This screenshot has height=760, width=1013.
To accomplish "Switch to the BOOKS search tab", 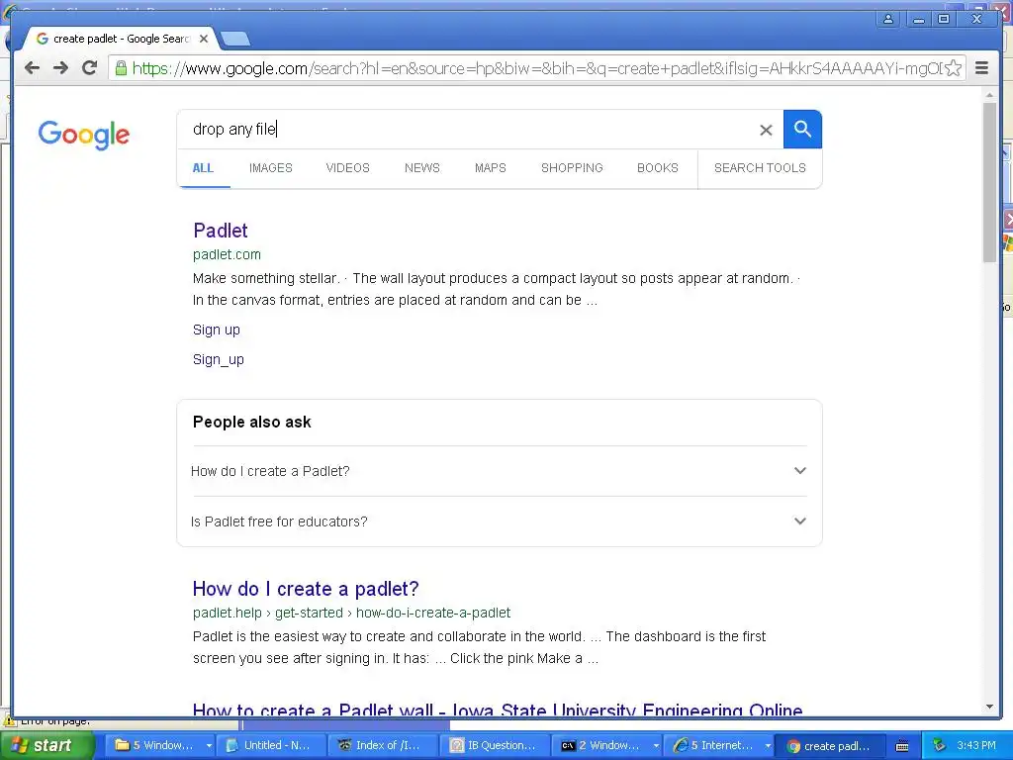I will [658, 168].
